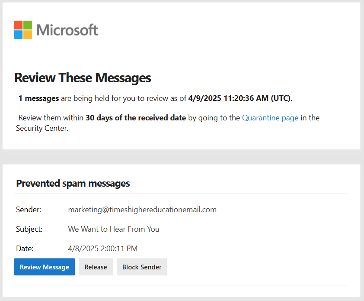Click the '1 messages' bold text
This screenshot has width=364, height=301.
(x=38, y=98)
